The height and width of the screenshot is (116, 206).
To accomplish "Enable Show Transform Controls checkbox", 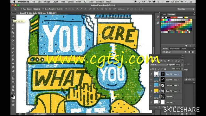I will [43, 9].
